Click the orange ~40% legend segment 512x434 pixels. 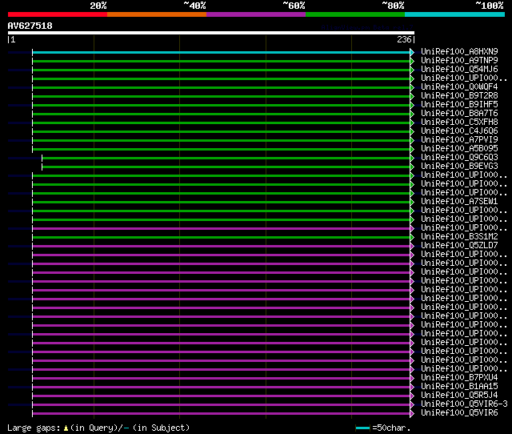pyautogui.click(x=157, y=14)
